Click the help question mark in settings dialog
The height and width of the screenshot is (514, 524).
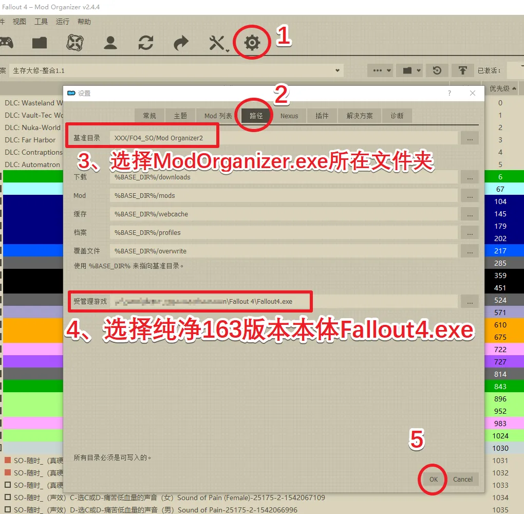pyautogui.click(x=450, y=93)
